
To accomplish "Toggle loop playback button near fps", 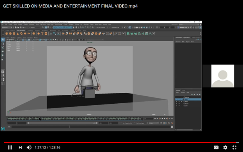I will [x=161, y=123].
